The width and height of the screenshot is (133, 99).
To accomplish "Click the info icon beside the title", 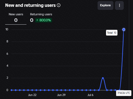I will [x=59, y=5].
